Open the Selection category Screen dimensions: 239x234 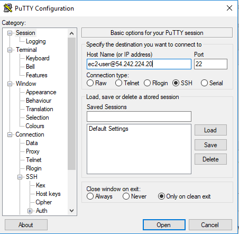click(x=37, y=118)
